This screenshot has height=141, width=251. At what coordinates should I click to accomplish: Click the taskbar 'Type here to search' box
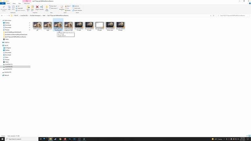click(22, 139)
